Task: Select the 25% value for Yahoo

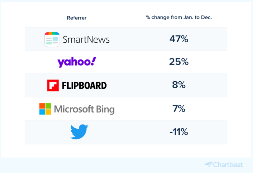Action: [x=179, y=62]
